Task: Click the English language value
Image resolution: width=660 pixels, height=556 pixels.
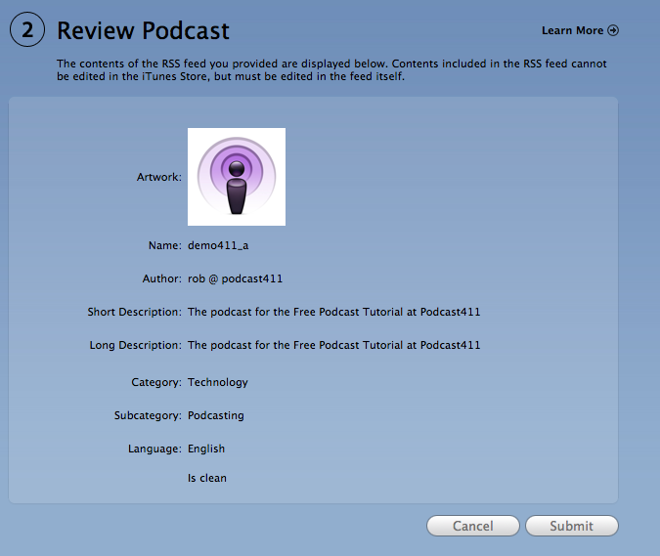Action: (206, 449)
